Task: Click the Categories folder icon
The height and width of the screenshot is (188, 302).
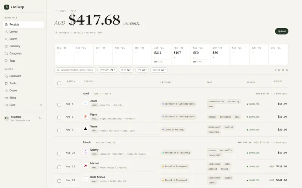Action: click(x=6, y=53)
